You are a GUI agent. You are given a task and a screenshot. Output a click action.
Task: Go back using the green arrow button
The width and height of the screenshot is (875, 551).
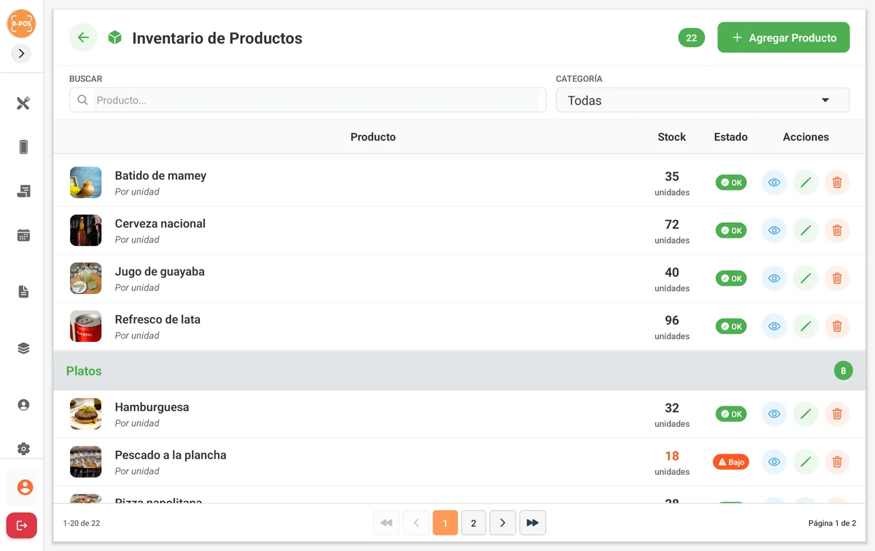click(83, 37)
